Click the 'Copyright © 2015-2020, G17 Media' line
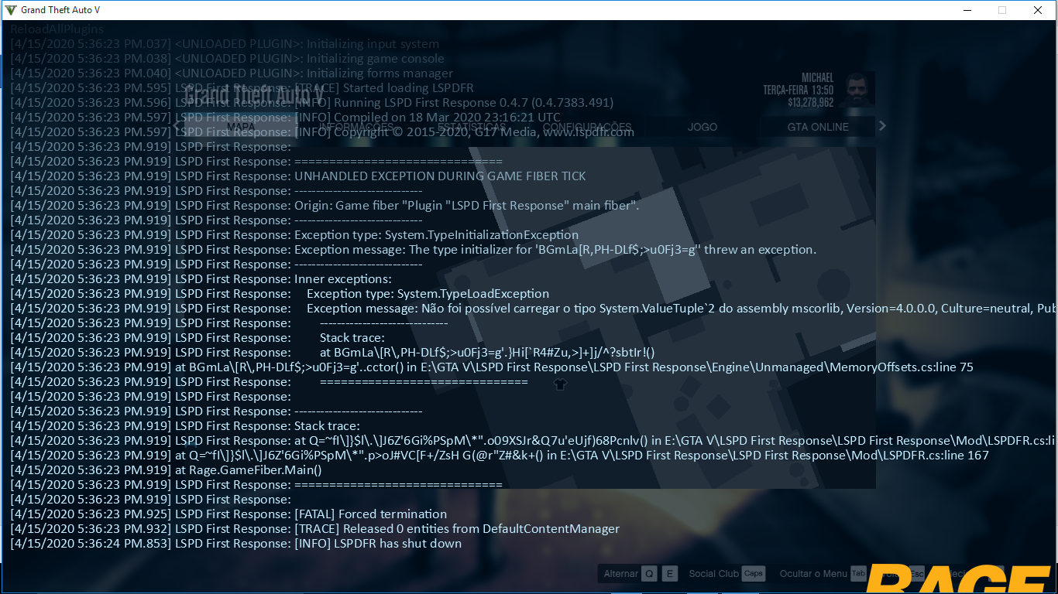 click(x=322, y=132)
